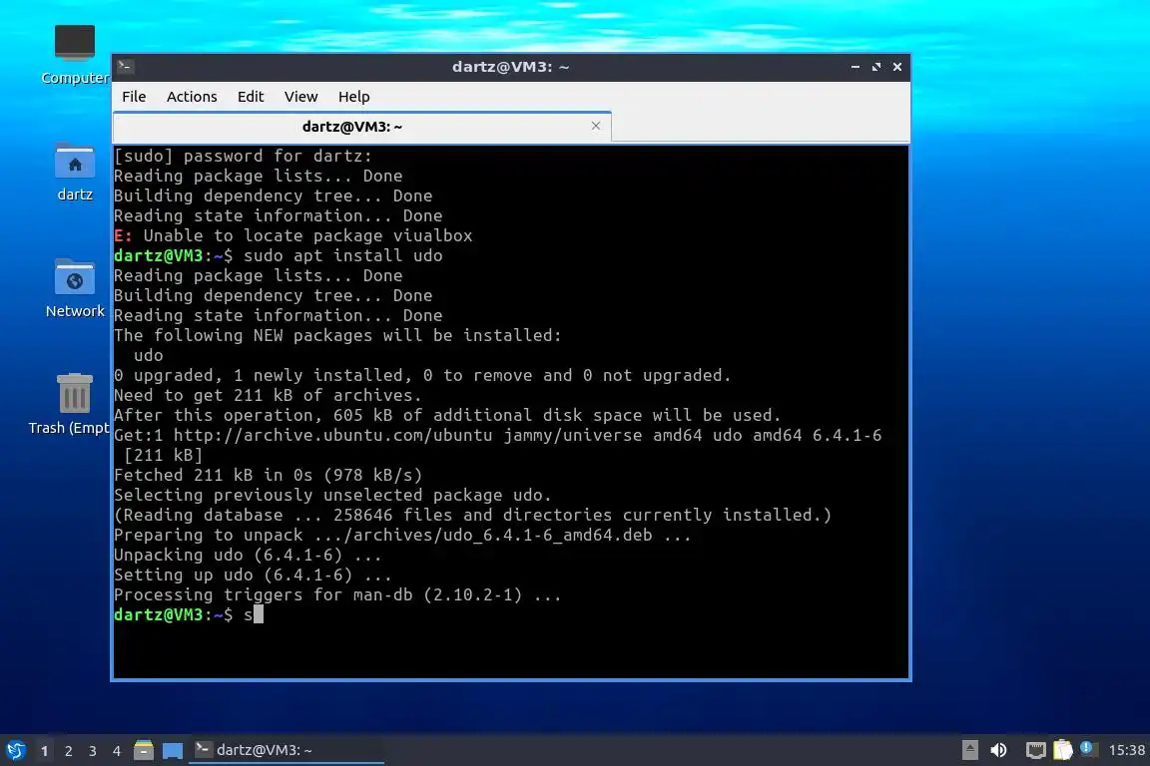Image resolution: width=1150 pixels, height=766 pixels.
Task: Open the Help menu
Action: tap(353, 97)
